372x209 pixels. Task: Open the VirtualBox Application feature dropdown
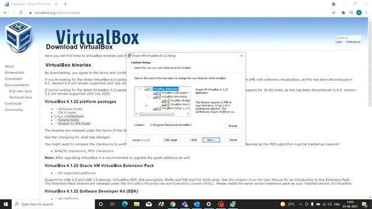point(148,89)
